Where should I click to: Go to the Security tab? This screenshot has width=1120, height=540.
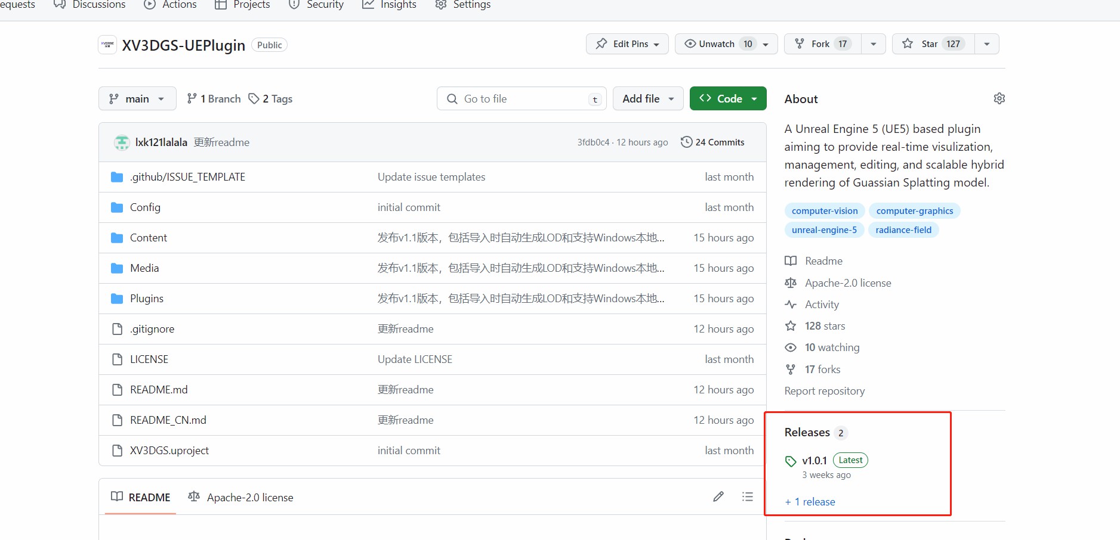coord(316,5)
